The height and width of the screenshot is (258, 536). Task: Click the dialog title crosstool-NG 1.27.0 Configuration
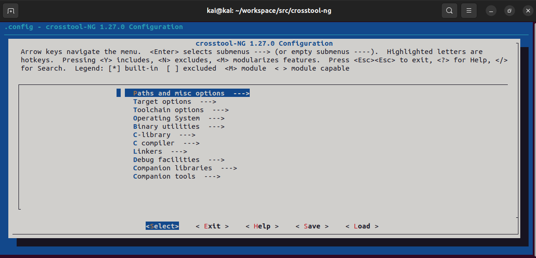pyautogui.click(x=264, y=43)
